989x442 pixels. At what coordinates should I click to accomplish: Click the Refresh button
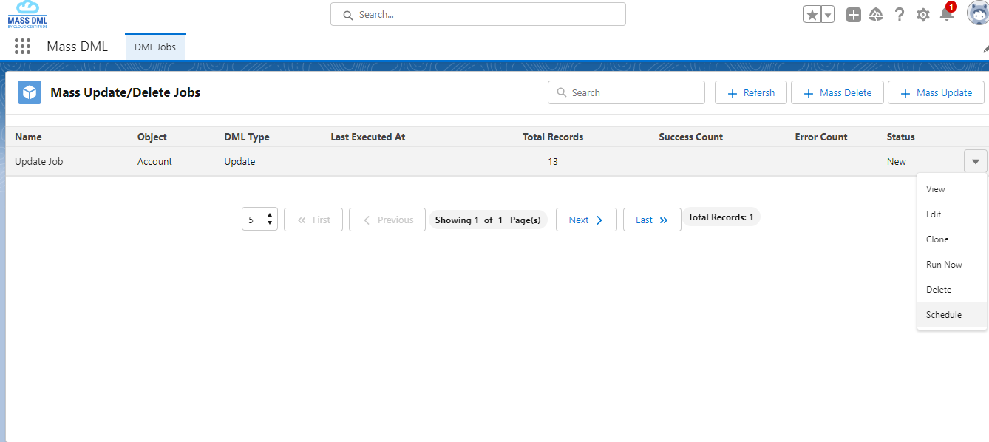click(x=750, y=93)
